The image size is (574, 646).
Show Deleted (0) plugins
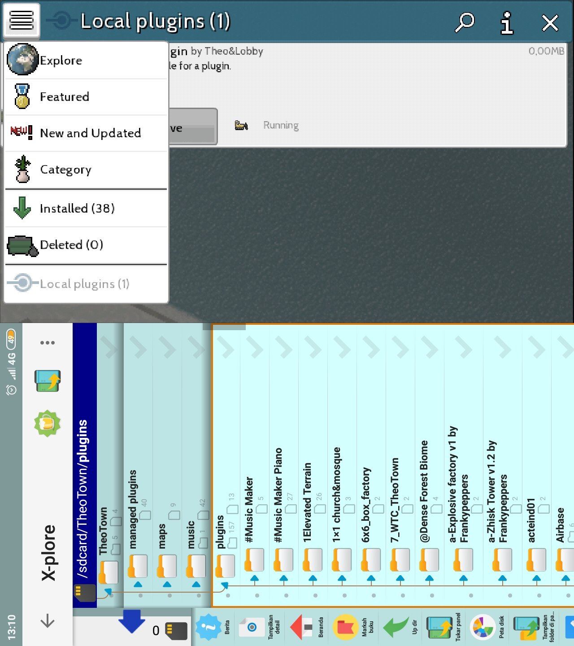pyautogui.click(x=86, y=245)
